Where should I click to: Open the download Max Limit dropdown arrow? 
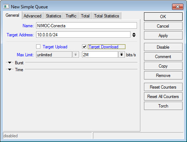pos(121,55)
